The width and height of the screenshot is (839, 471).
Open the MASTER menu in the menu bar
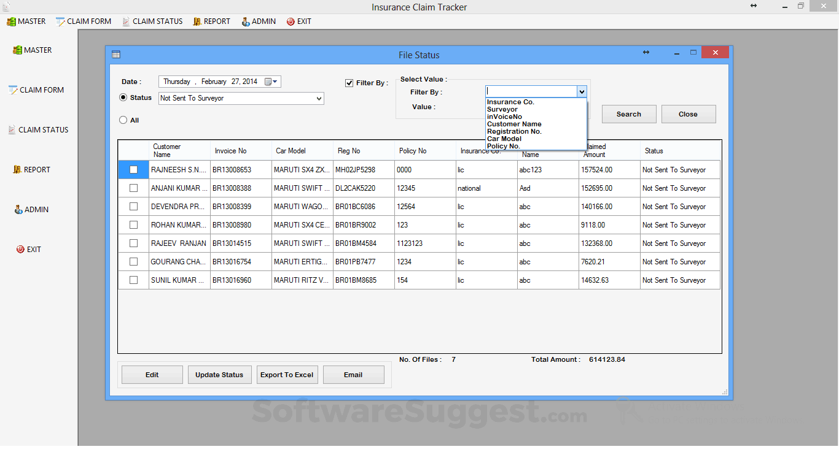(x=26, y=21)
